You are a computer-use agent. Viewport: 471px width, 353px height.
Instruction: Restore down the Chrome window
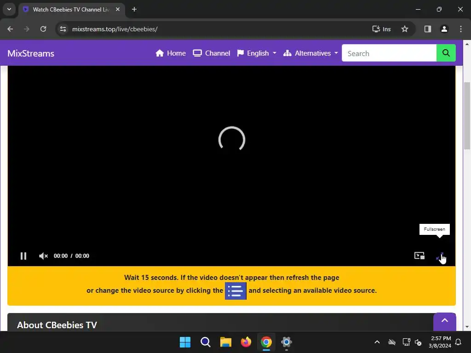coord(439,9)
